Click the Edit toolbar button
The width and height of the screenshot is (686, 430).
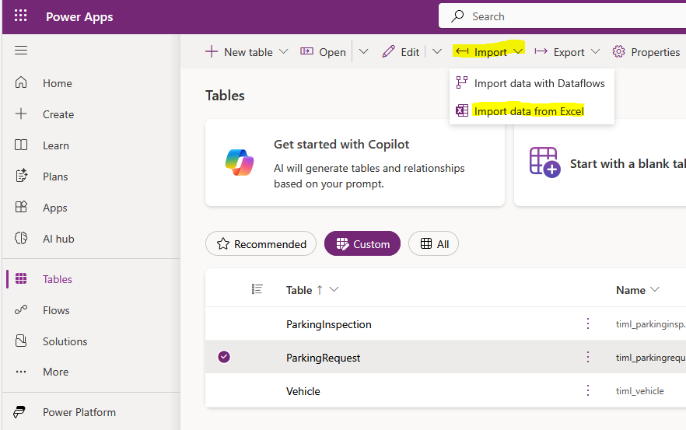401,52
